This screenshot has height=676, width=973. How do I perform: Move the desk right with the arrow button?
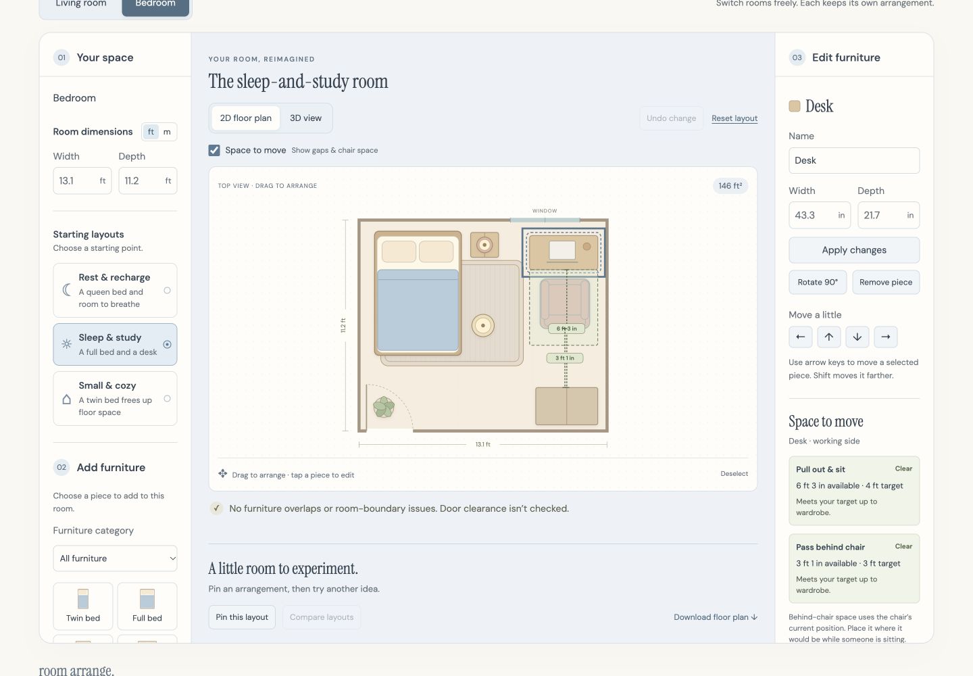tap(885, 337)
